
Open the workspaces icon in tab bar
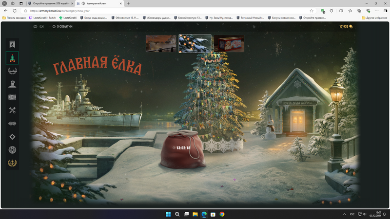pos(13,3)
